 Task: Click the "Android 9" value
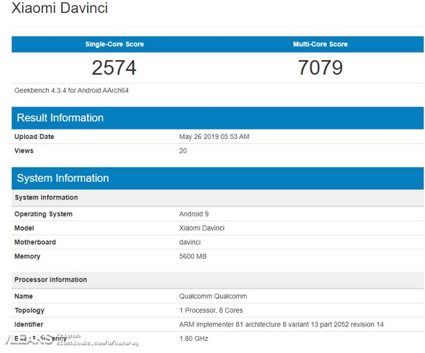[194, 214]
